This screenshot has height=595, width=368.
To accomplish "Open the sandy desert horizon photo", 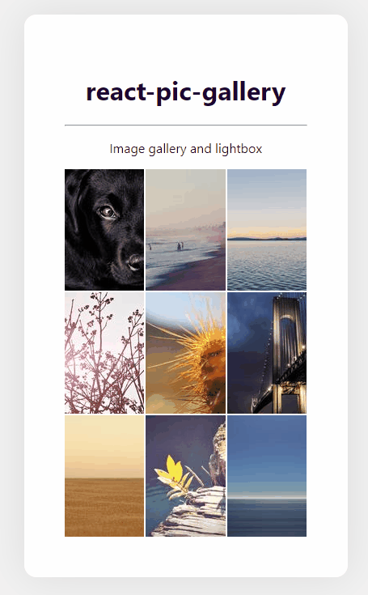I will tap(104, 476).
